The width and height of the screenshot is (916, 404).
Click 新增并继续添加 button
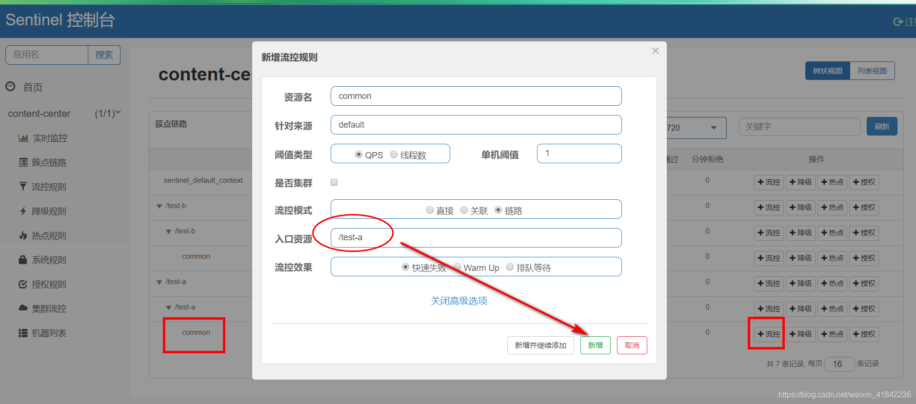(540, 346)
